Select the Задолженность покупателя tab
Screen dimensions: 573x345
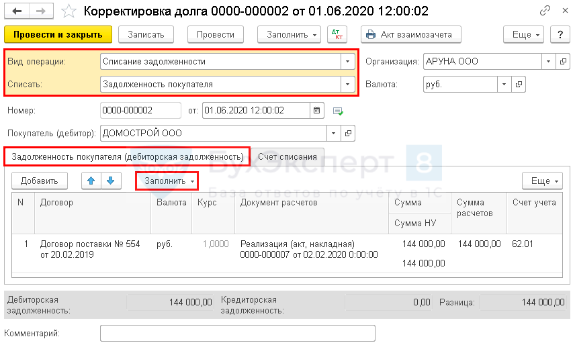tap(127, 156)
